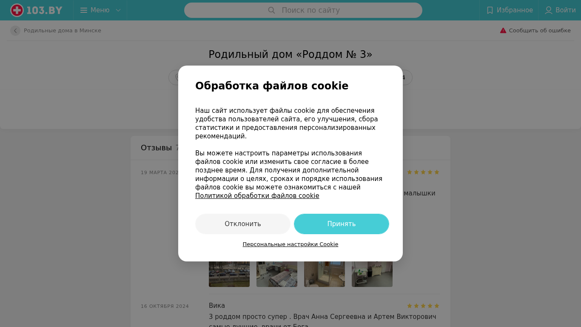Focus the Поиск по сайту field
Screen dimensions: 581x327
[303, 10]
